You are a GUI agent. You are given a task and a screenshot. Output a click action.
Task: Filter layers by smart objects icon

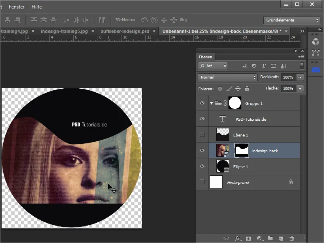pyautogui.click(x=283, y=66)
